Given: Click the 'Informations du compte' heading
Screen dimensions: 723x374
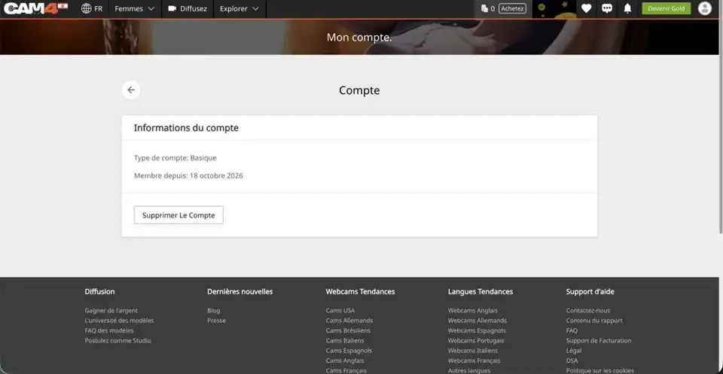Looking at the screenshot, I should pyautogui.click(x=186, y=128).
